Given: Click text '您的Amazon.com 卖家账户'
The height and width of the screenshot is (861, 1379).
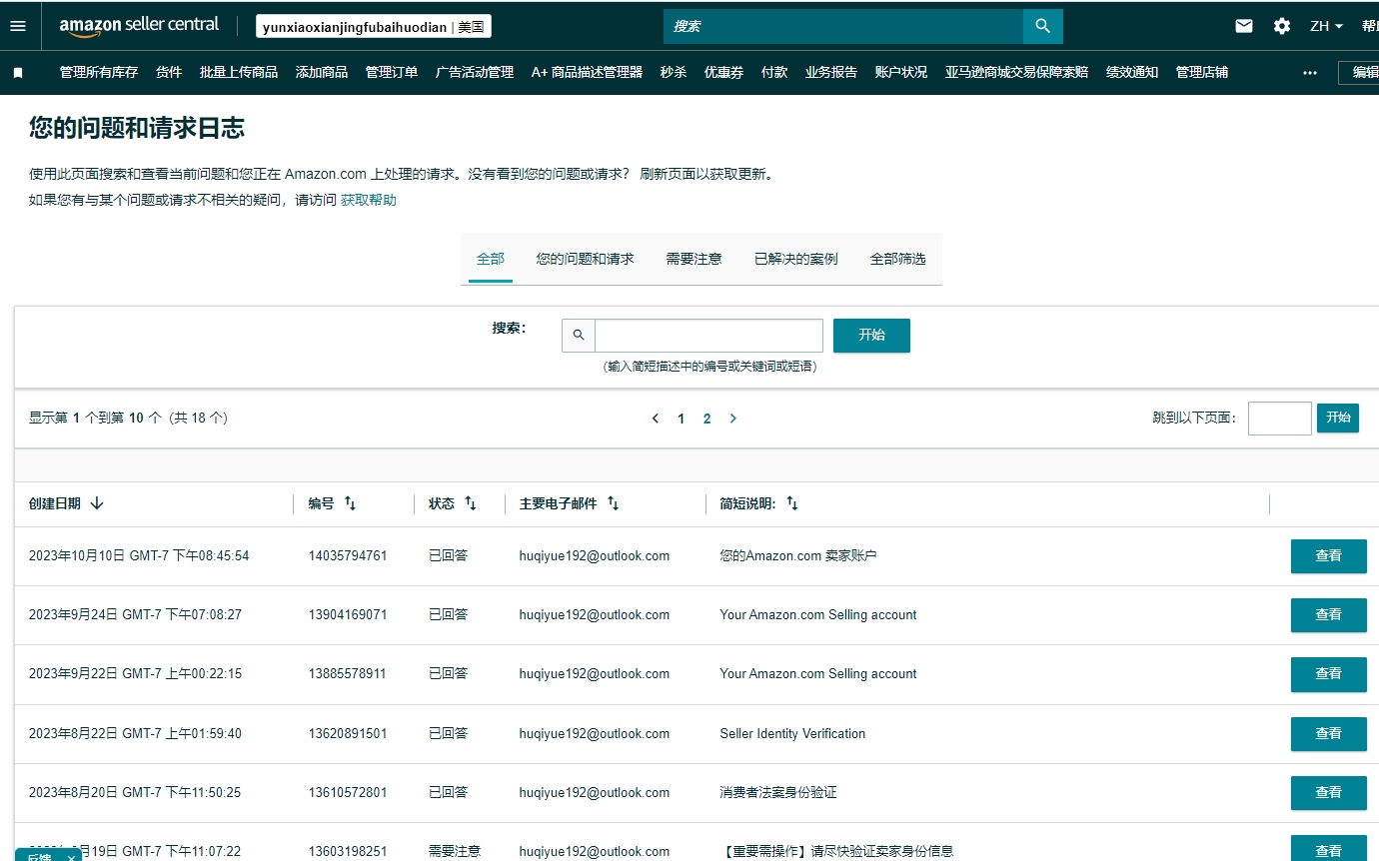Looking at the screenshot, I should click(797, 555).
